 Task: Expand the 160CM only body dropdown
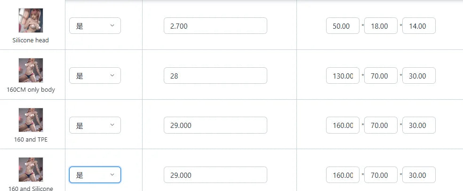tap(95, 76)
